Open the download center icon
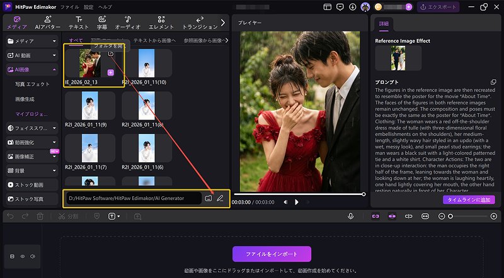The height and width of the screenshot is (278, 504). pos(353,7)
